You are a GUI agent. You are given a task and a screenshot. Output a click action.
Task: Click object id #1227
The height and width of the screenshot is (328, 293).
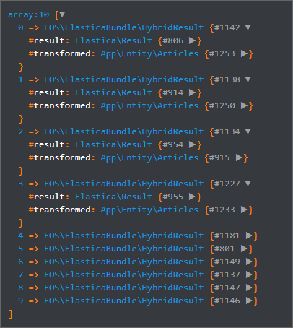[227, 184]
